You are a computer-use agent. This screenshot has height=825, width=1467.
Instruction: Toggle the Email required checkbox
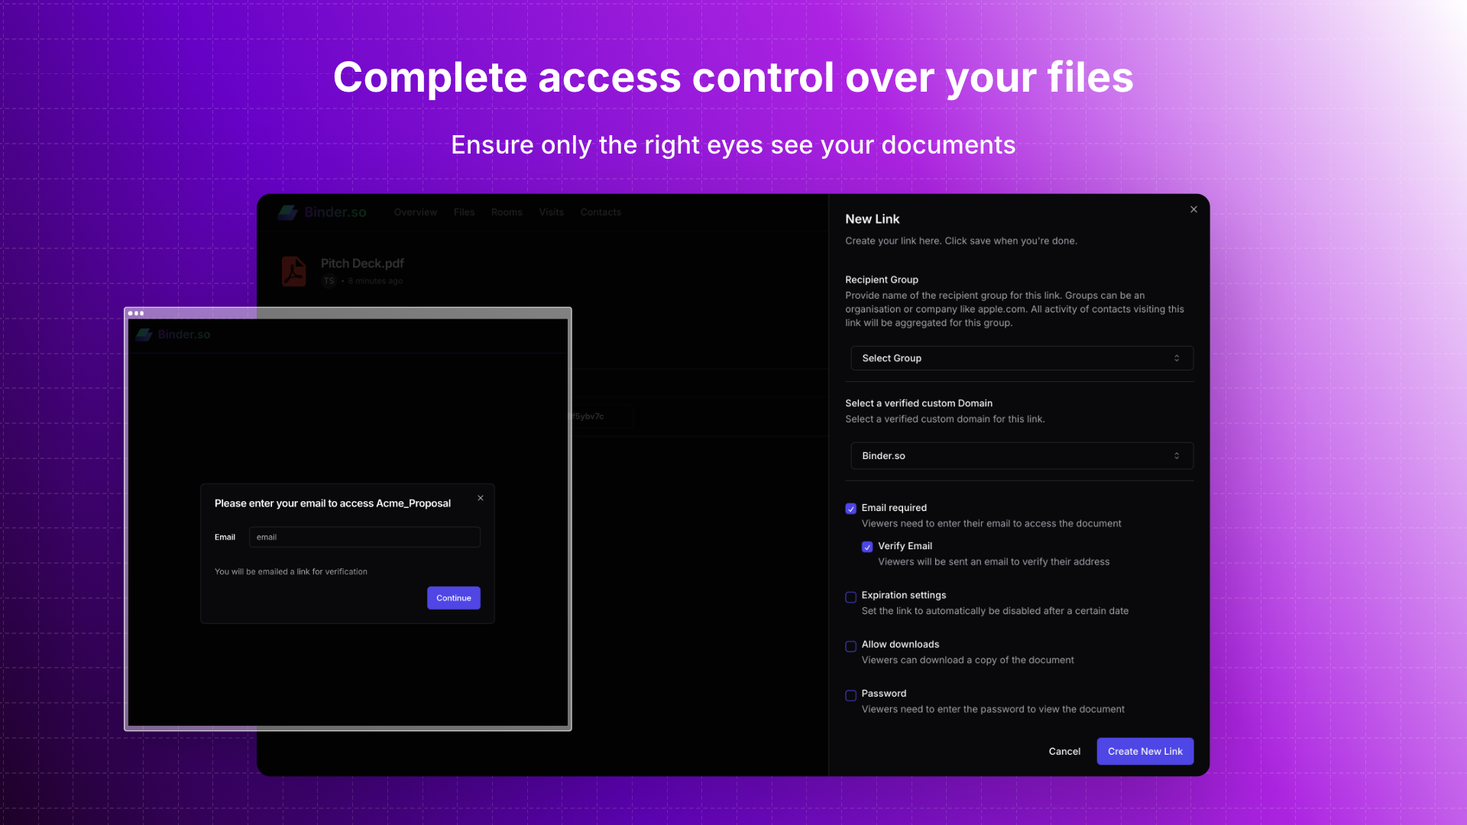click(x=850, y=508)
